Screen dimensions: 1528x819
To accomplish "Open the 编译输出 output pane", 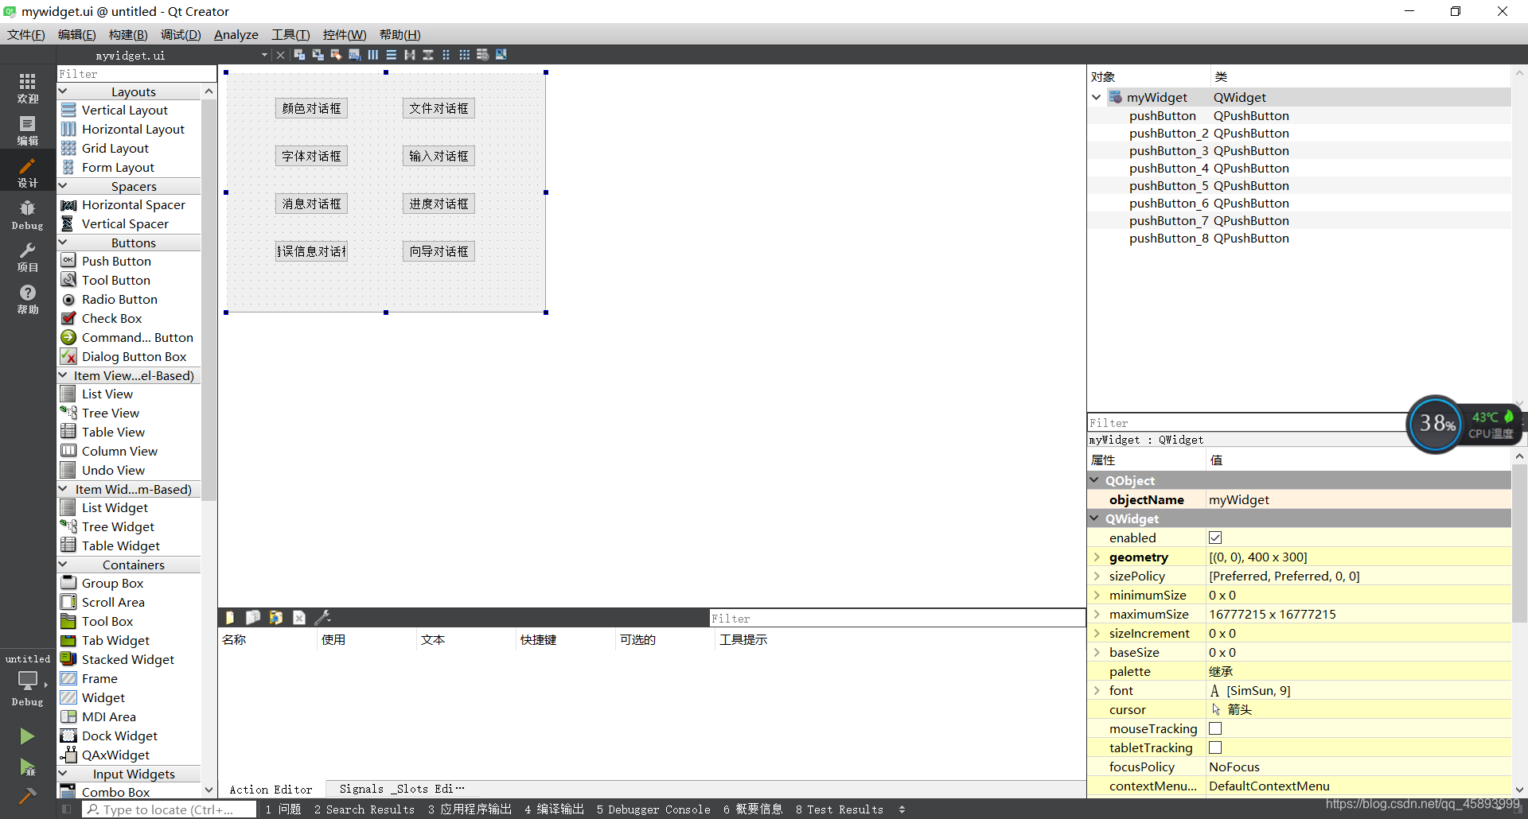I will (x=554, y=809).
